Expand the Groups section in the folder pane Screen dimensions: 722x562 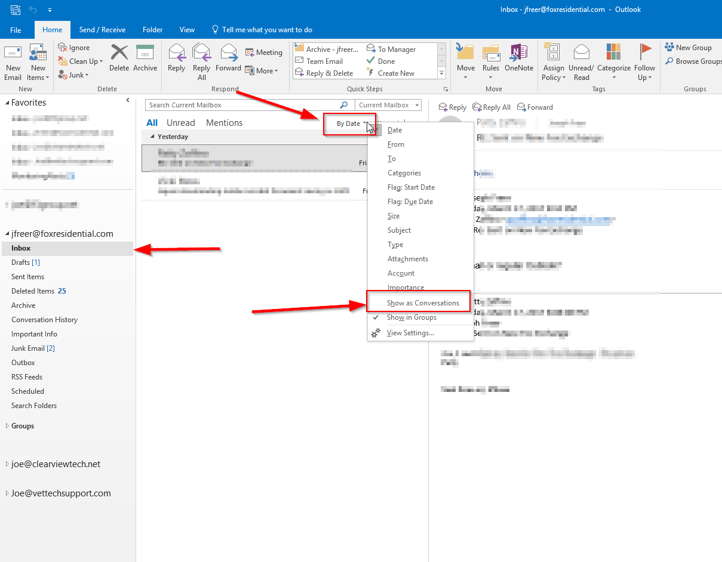pyautogui.click(x=22, y=425)
